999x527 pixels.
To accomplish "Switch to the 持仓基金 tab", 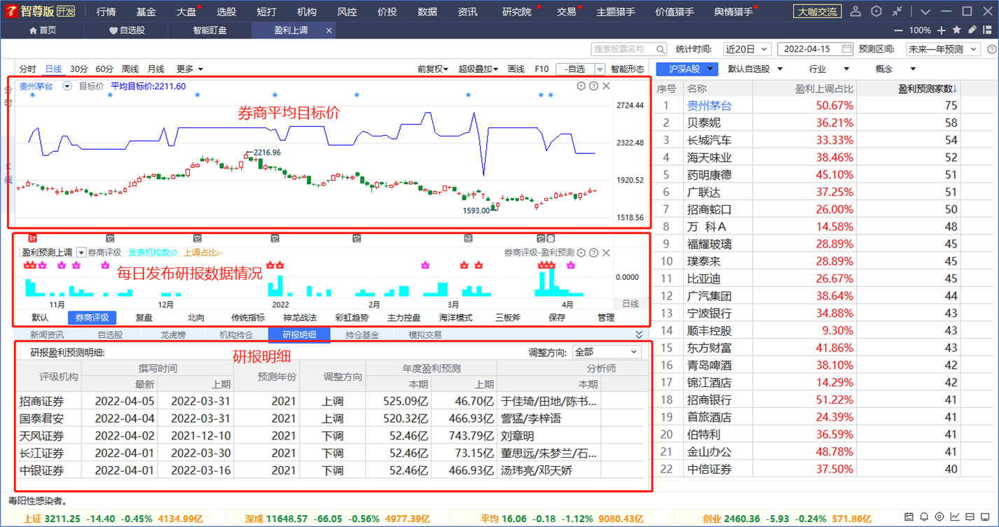I will click(362, 335).
